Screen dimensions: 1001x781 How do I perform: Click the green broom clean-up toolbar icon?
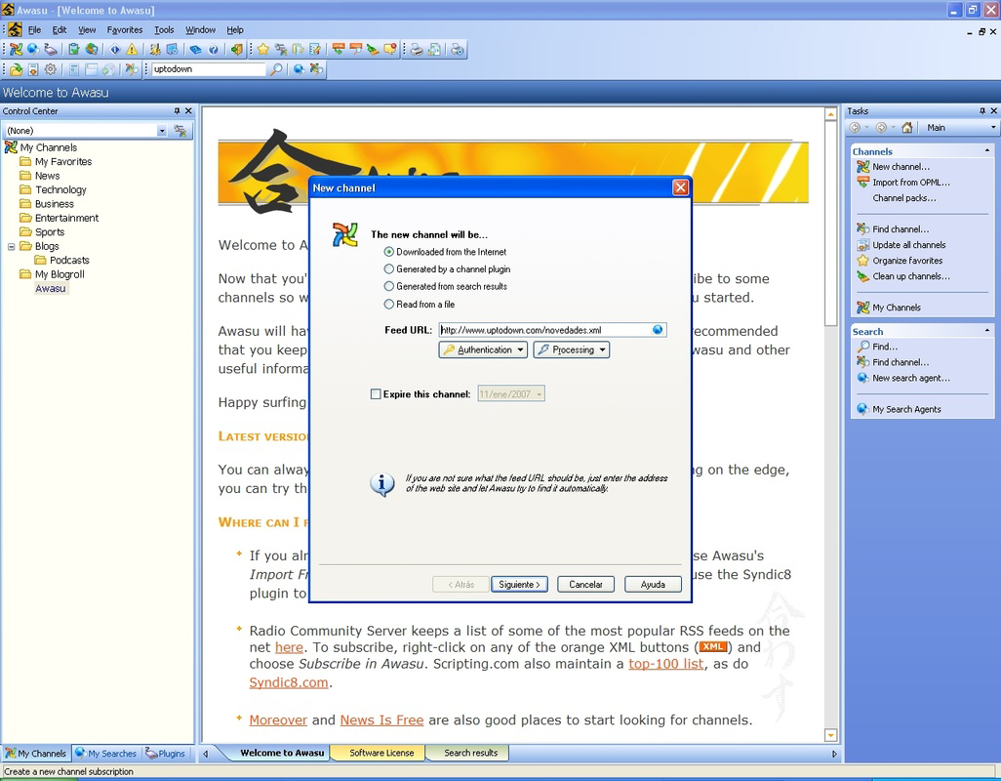click(x=374, y=49)
